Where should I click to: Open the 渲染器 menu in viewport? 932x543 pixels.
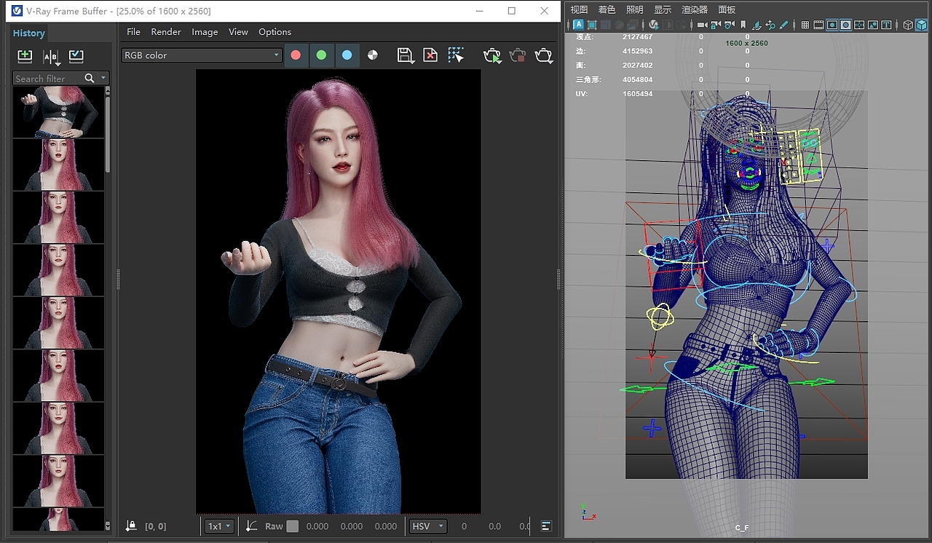point(695,9)
